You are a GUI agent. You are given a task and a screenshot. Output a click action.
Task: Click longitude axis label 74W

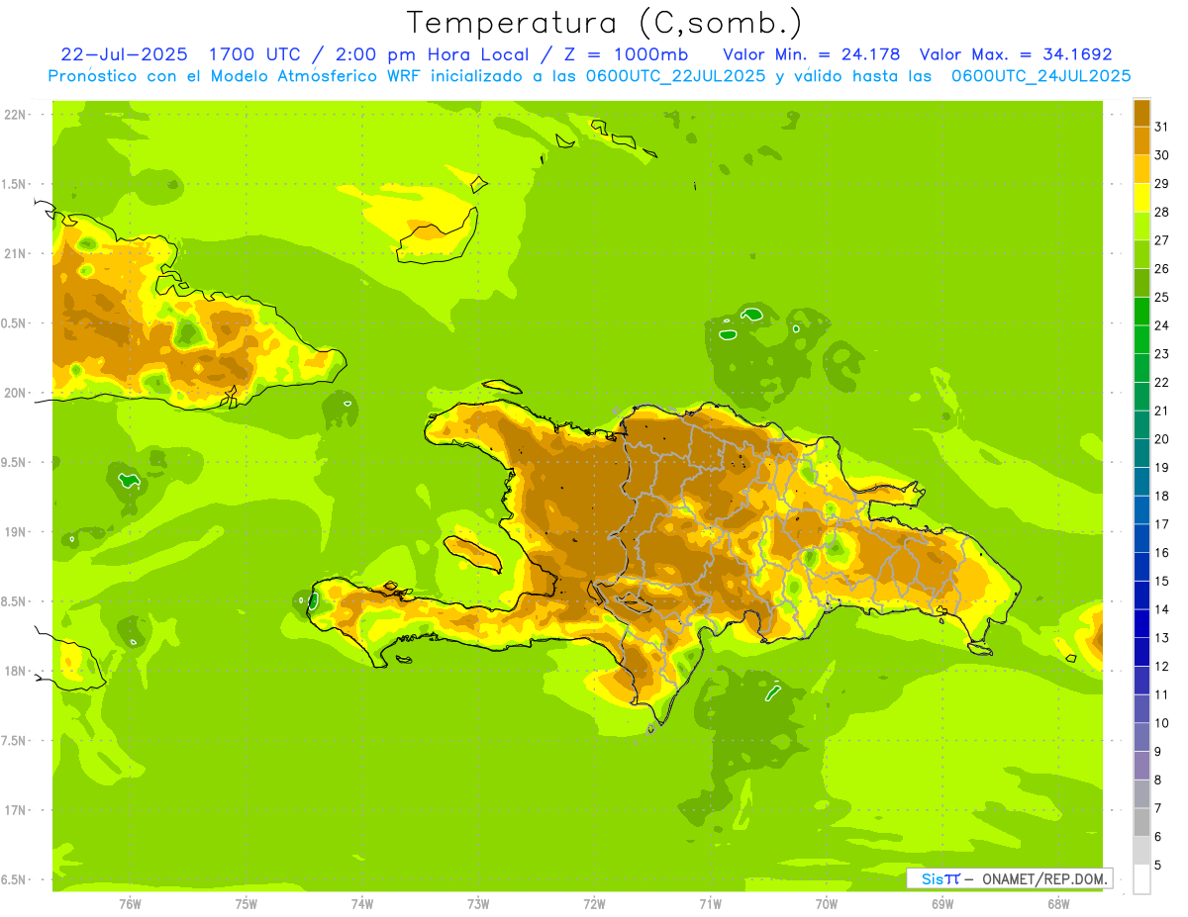tap(362, 904)
